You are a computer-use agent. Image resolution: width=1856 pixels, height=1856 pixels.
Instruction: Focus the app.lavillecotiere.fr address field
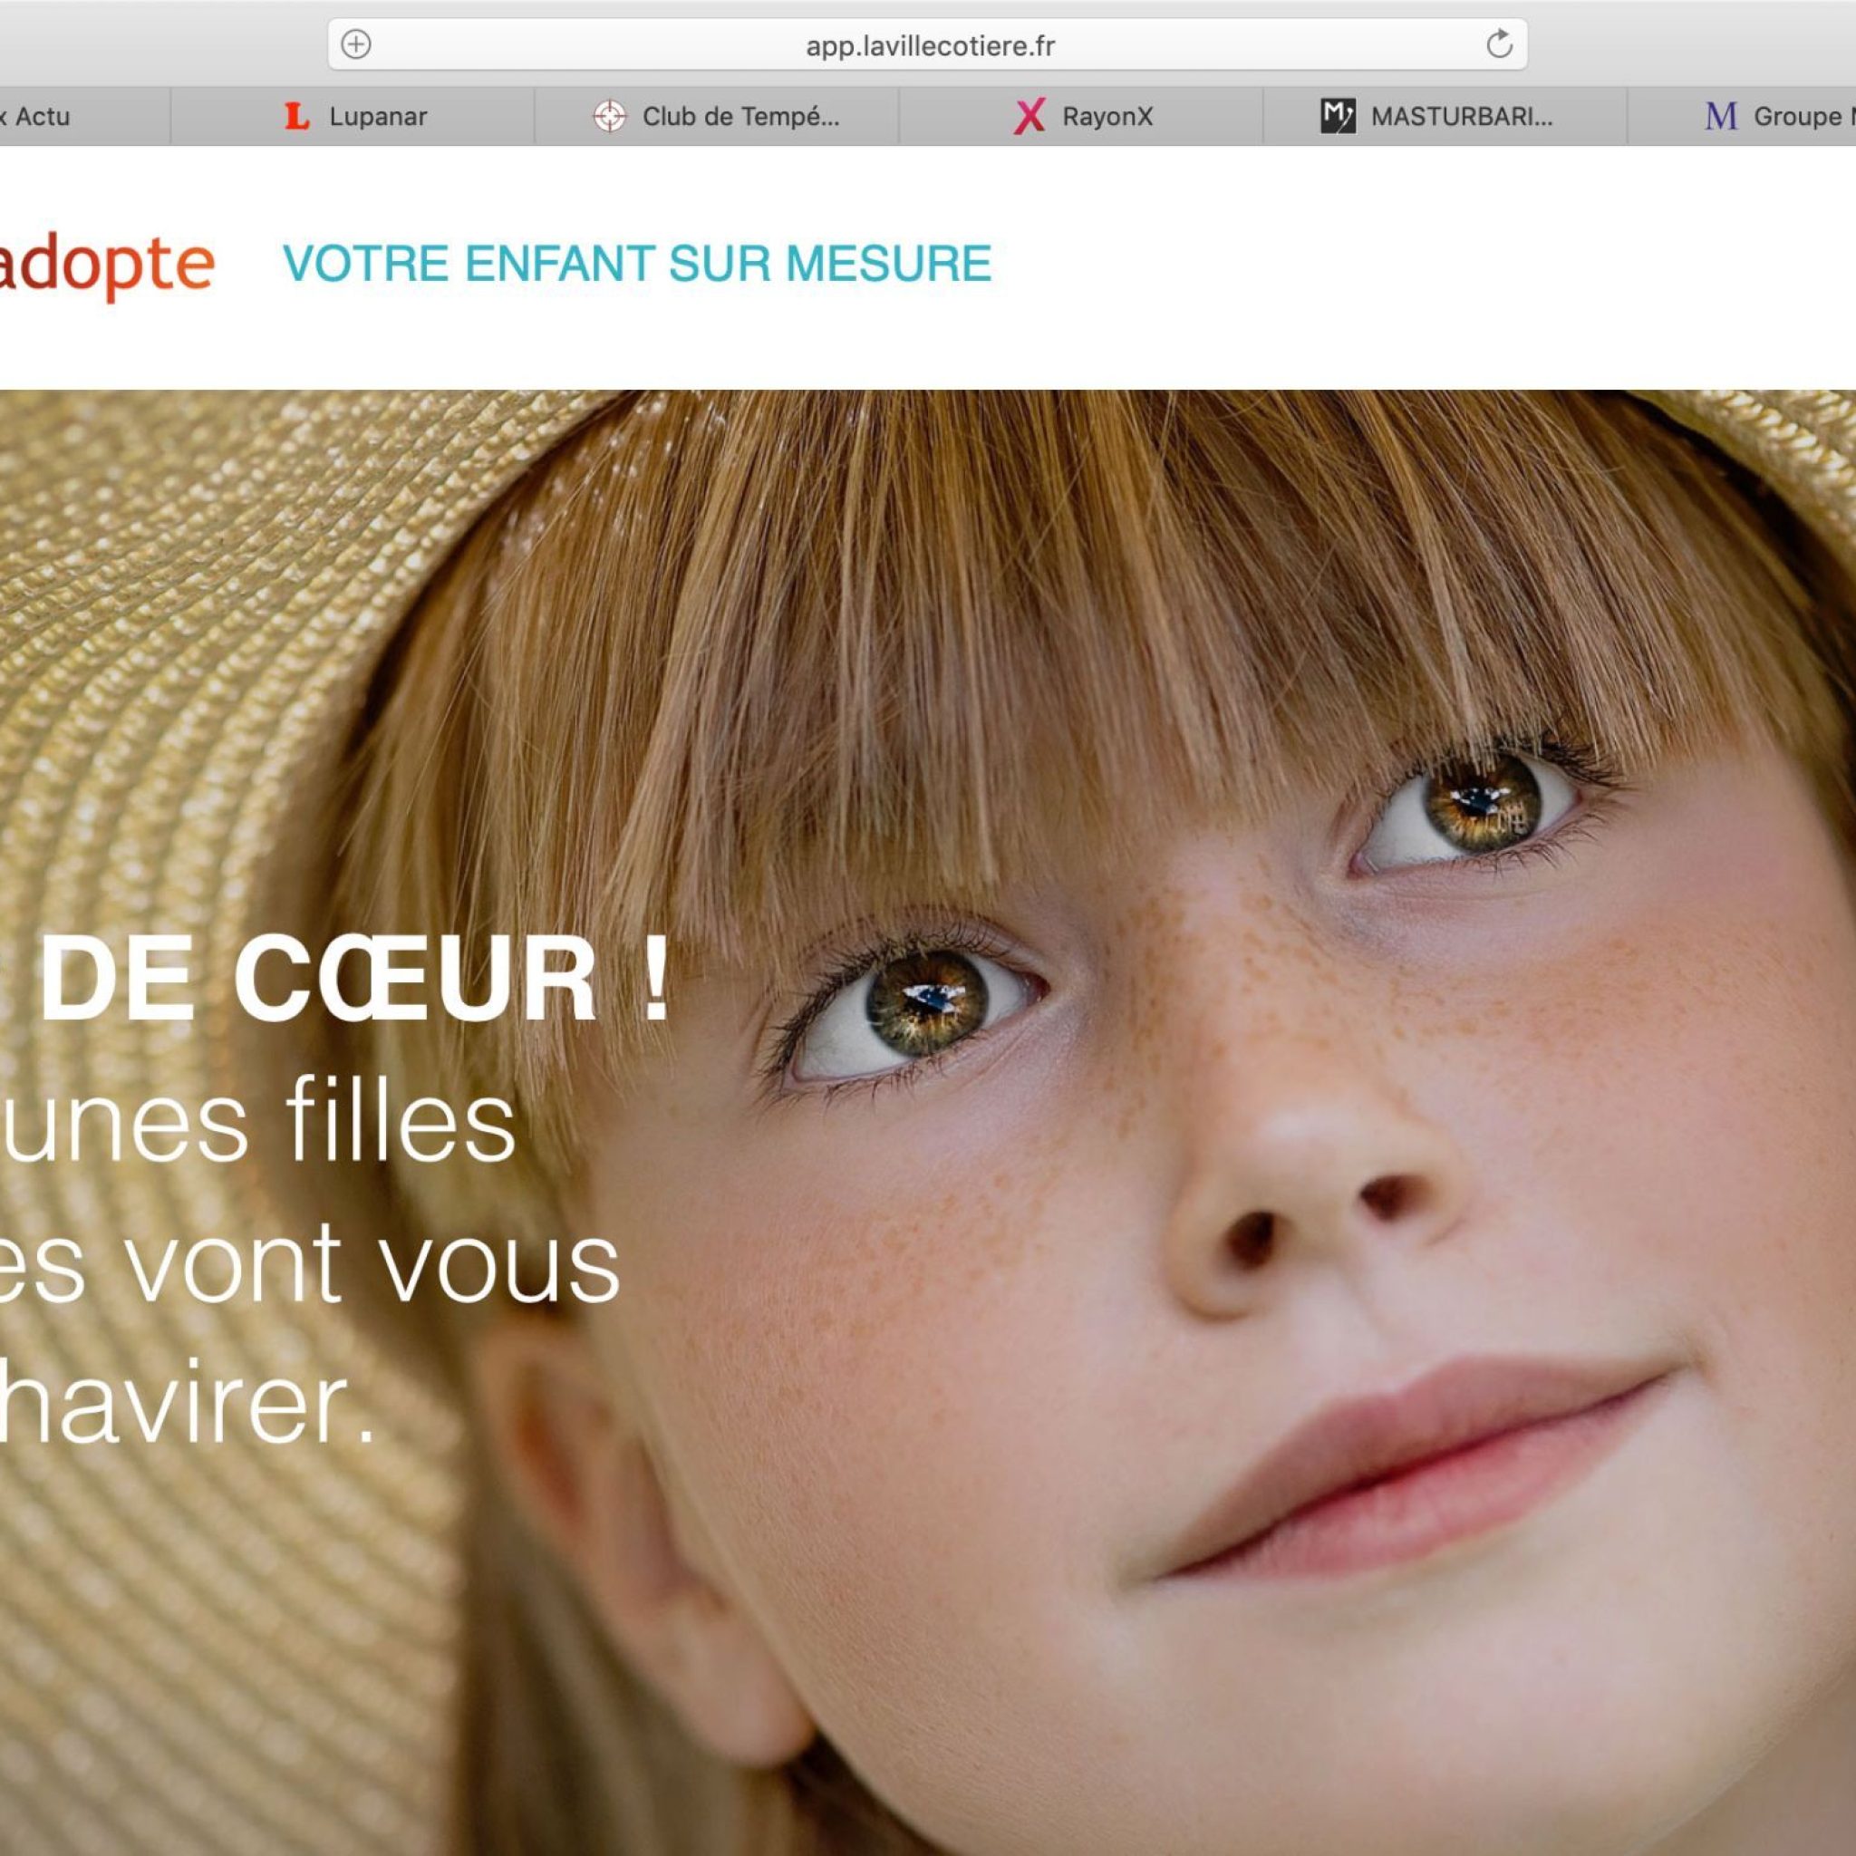(928, 44)
